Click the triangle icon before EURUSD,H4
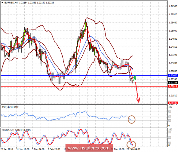The height and width of the screenshot is (152, 178). point(2,2)
